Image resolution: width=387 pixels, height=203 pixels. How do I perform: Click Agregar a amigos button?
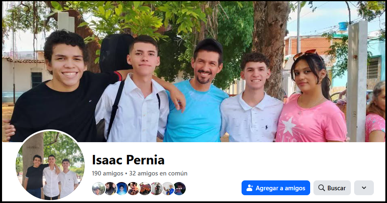tap(276, 188)
